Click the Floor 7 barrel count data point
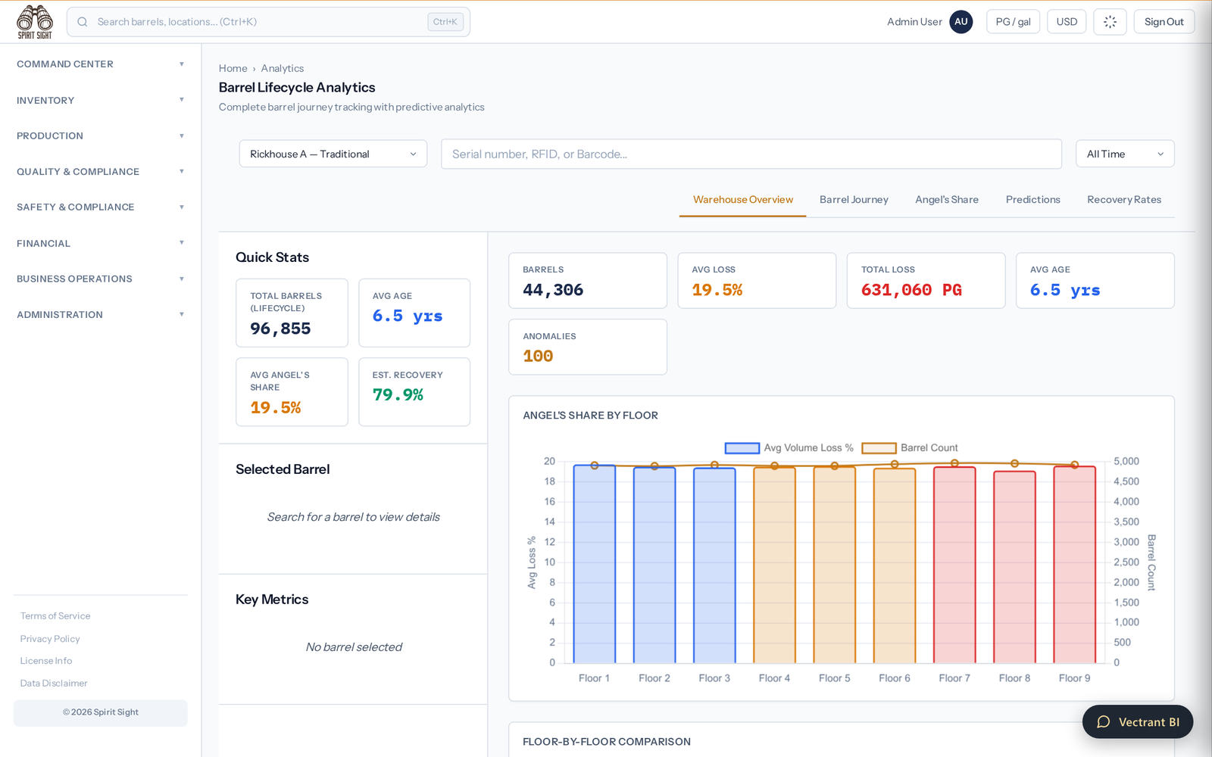 [954, 463]
